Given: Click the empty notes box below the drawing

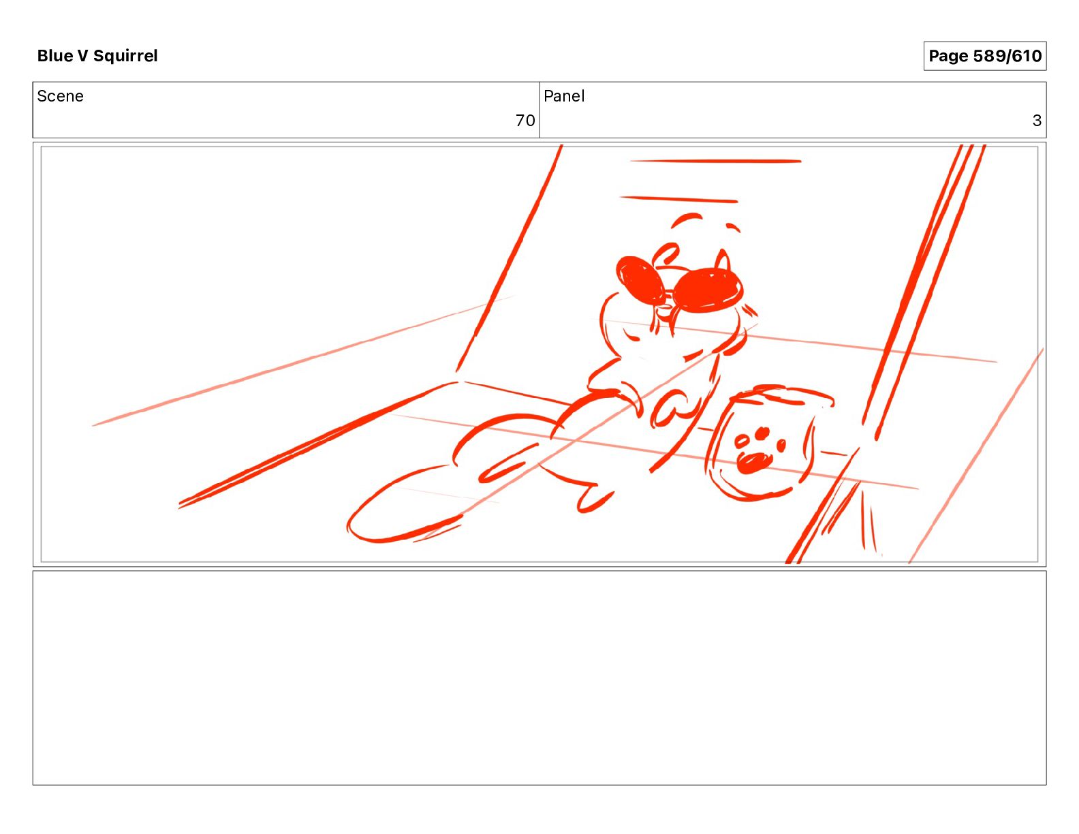Looking at the screenshot, I should pos(539,678).
